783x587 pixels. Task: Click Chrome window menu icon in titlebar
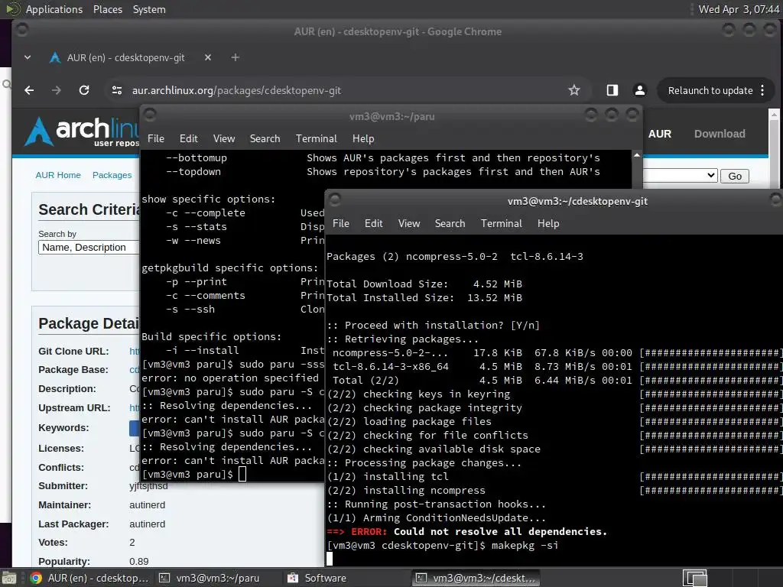[22, 30]
